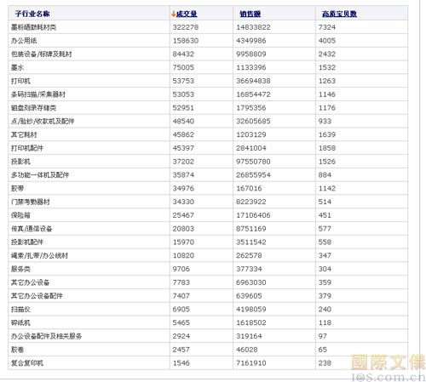This screenshot has height=382, width=426.
Task: Click volume value 322278 in first row
Action: coord(186,27)
